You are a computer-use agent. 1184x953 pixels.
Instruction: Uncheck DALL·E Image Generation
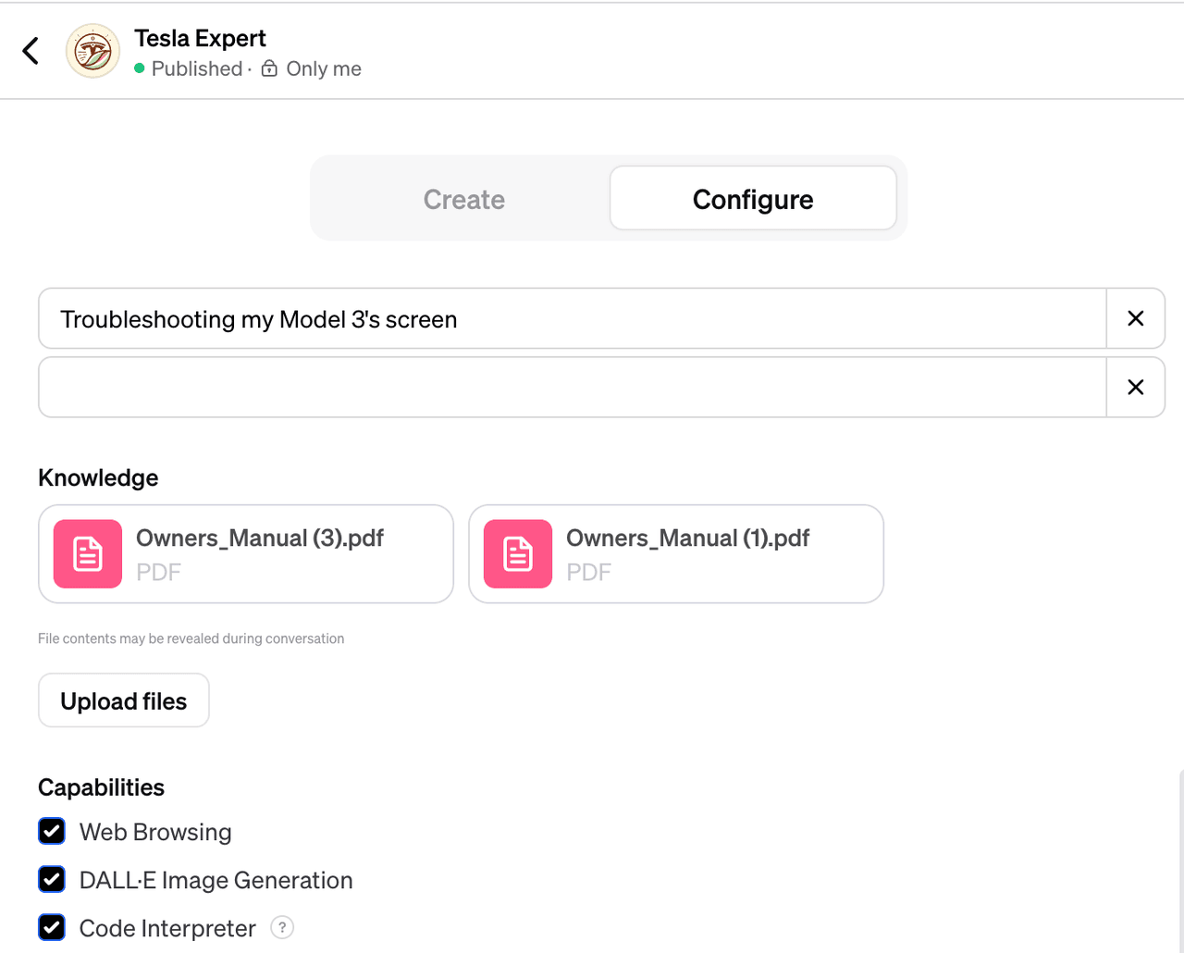pyautogui.click(x=52, y=879)
